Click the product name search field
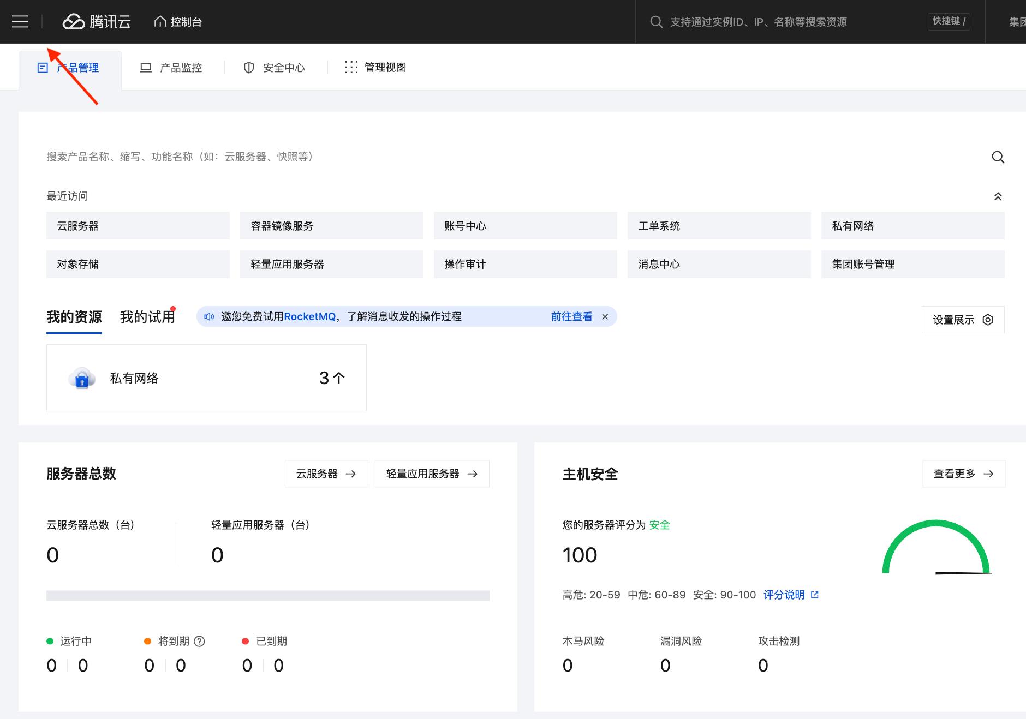 click(491, 157)
